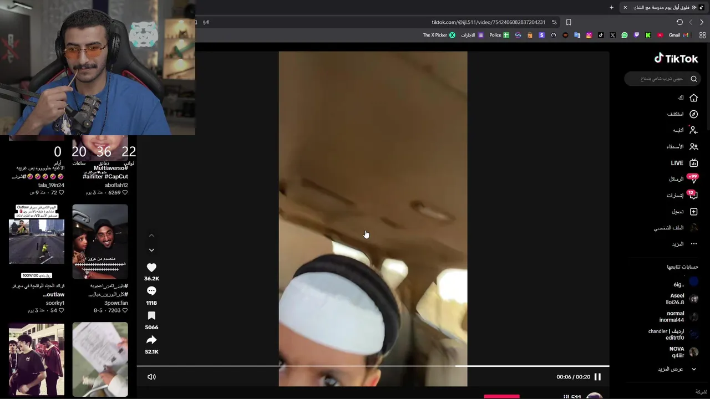The width and height of the screenshot is (710, 399).
Task: Open followed account NOVA q4iiir
Action: [683, 352]
